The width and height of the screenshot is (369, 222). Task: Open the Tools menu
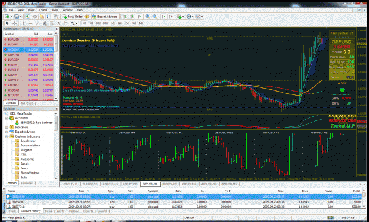[x=54, y=10]
